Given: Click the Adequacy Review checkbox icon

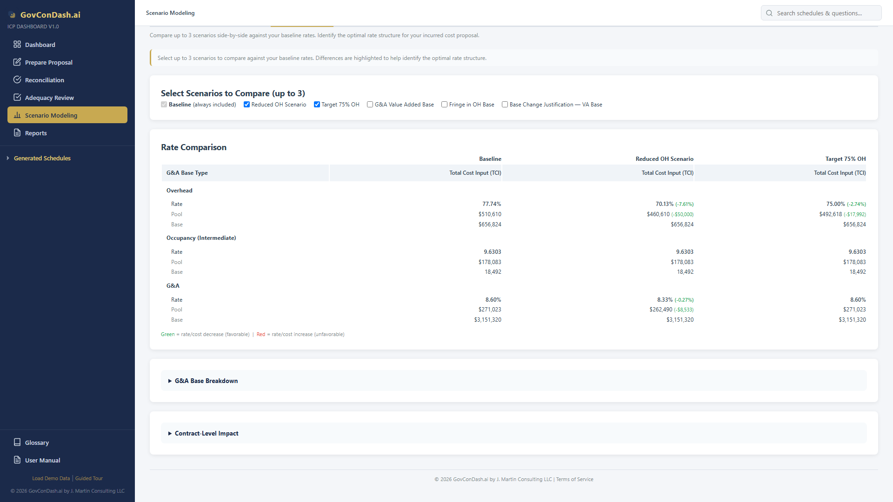Looking at the screenshot, I should 17,98.
